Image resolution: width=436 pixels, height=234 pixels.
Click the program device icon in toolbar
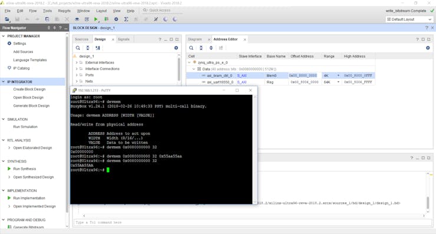click(106, 19)
